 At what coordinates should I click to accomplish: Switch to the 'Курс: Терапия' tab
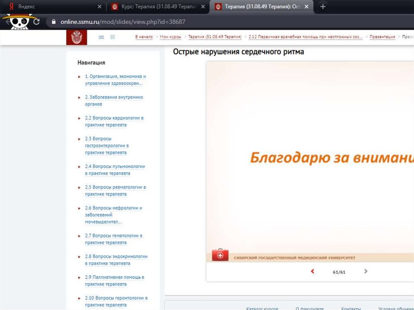158,7
